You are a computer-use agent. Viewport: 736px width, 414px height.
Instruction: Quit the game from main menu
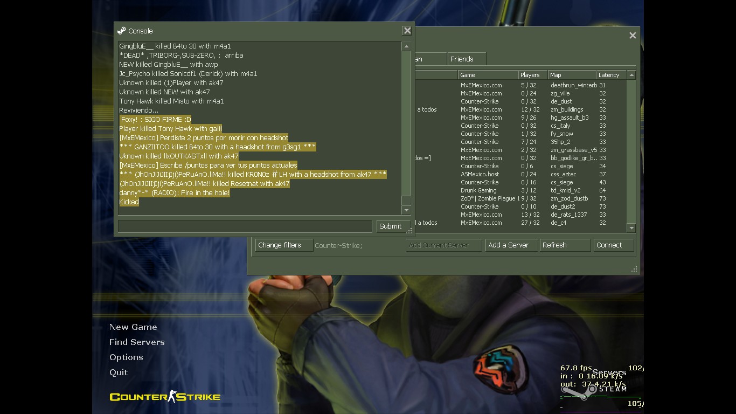[119, 372]
